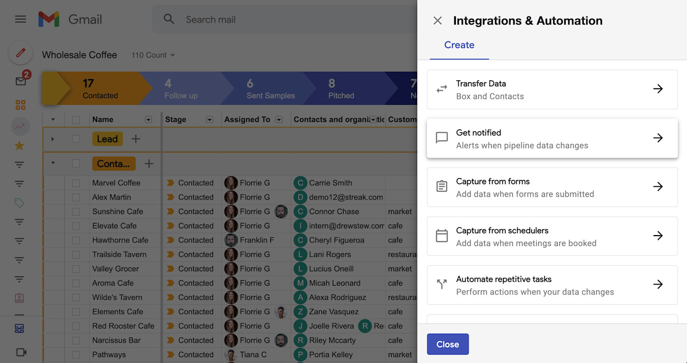Expand the collapsed Lead group
The image size is (687, 363).
point(53,139)
